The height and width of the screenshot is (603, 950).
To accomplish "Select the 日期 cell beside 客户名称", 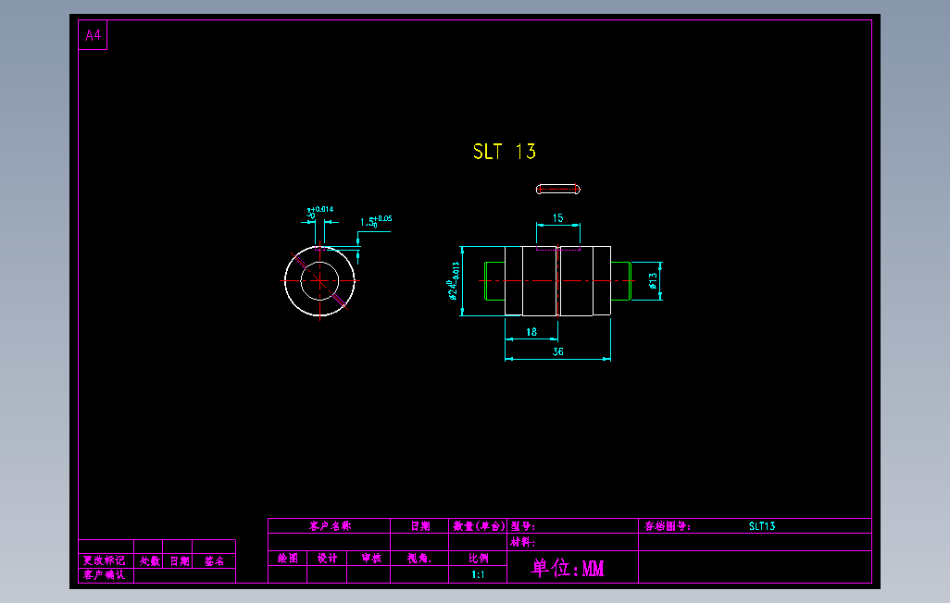I will [x=419, y=526].
